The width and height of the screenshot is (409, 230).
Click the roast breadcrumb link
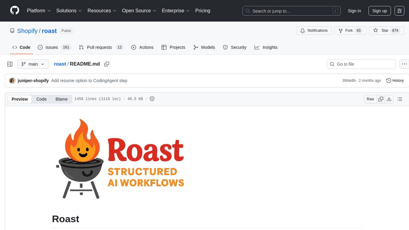(60, 64)
